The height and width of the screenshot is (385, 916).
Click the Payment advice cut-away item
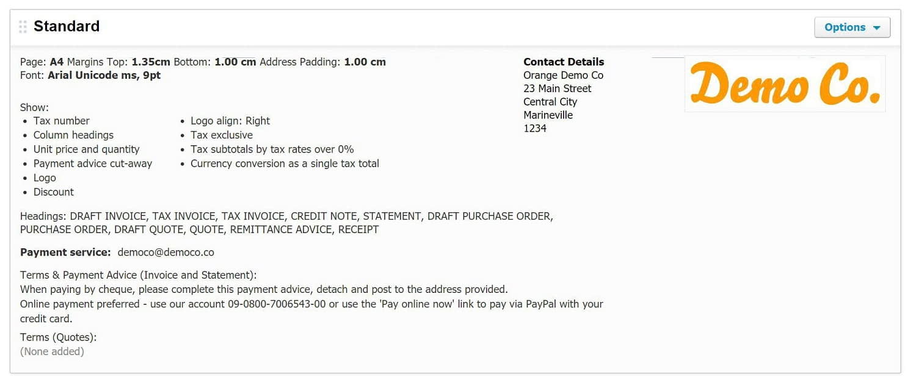[93, 164]
